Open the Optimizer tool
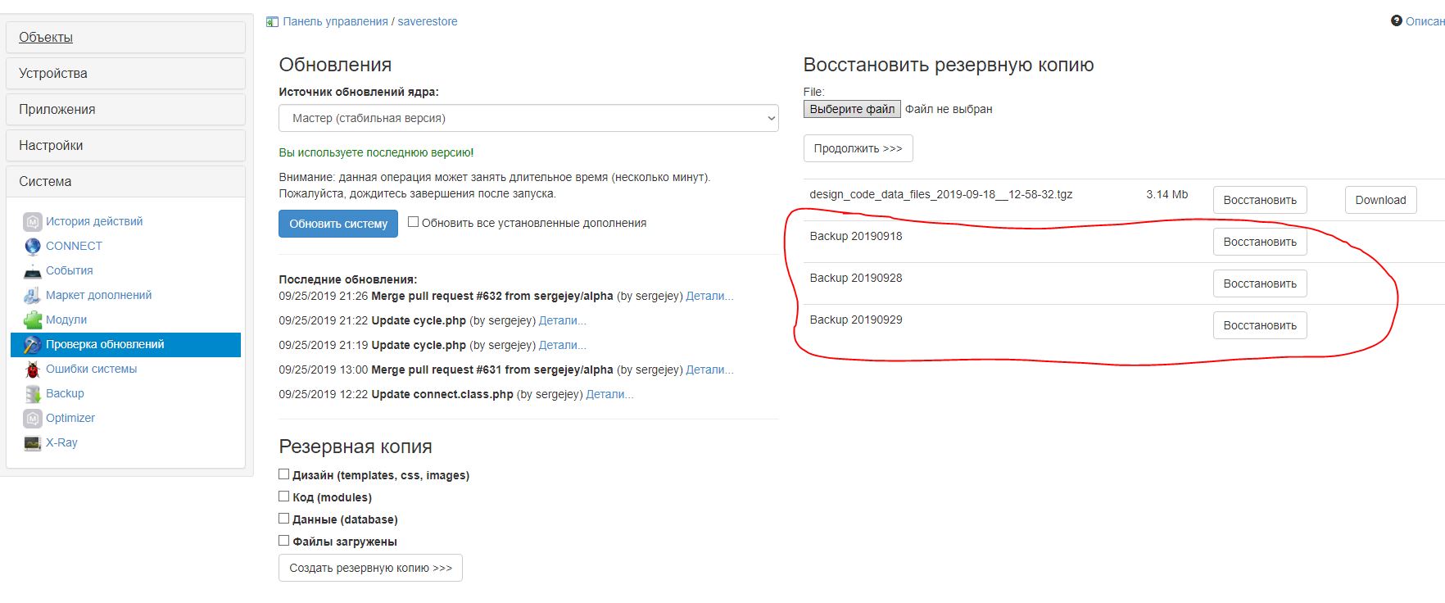 pos(70,418)
